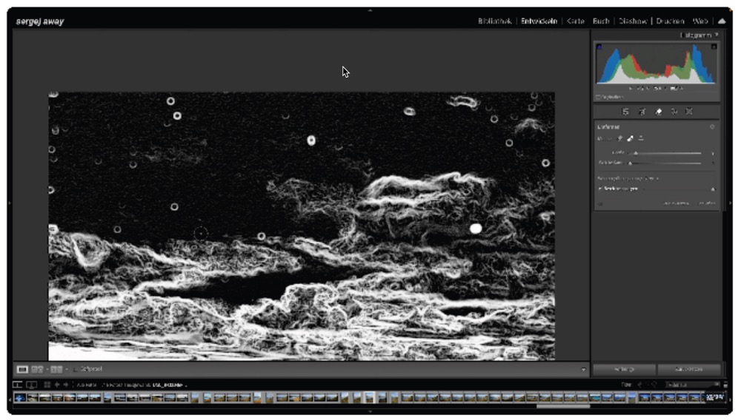The height and width of the screenshot is (420, 741).
Task: Click the tool panel reset link
Action: pos(676,203)
